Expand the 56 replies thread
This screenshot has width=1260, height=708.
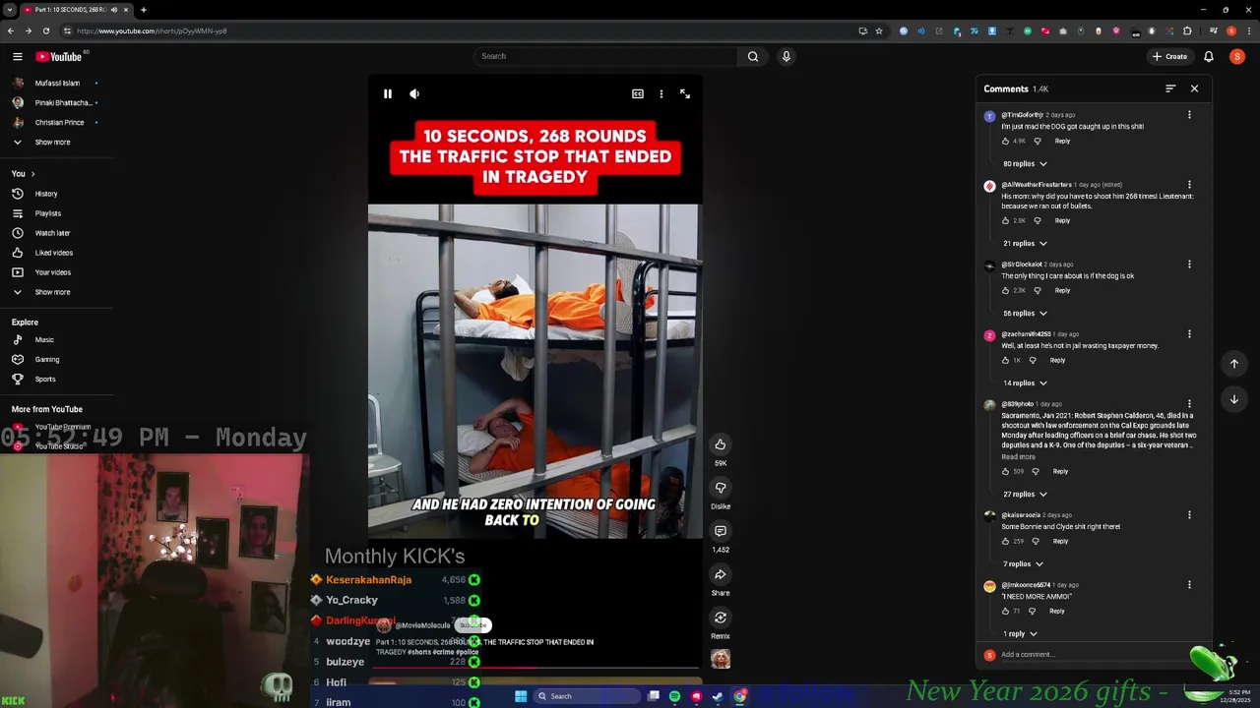pyautogui.click(x=1025, y=314)
